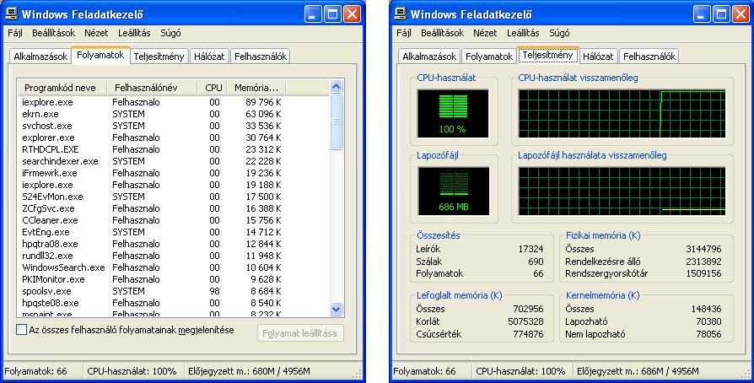
Task: Click the Lapozófájl 686 MB gauge
Action: pyautogui.click(x=453, y=191)
